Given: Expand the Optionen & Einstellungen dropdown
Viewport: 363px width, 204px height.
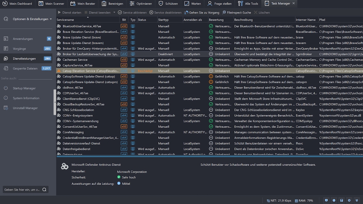Looking at the screenshot, I should tap(51, 19).
